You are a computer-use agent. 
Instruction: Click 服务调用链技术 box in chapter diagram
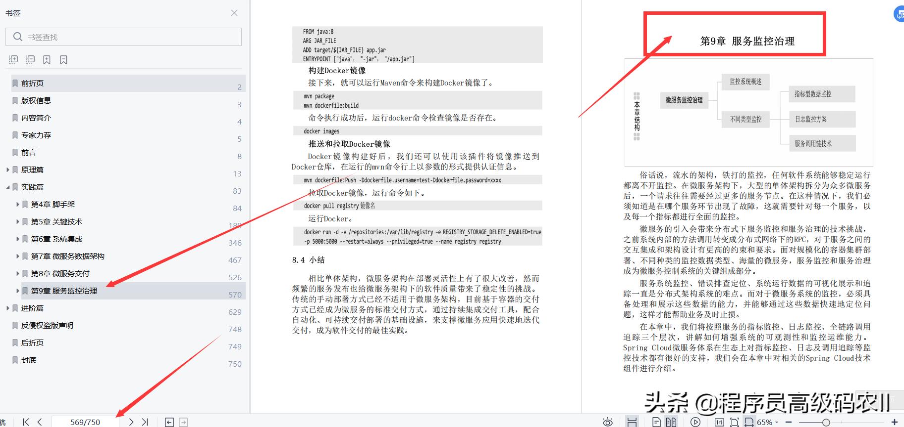pyautogui.click(x=822, y=143)
